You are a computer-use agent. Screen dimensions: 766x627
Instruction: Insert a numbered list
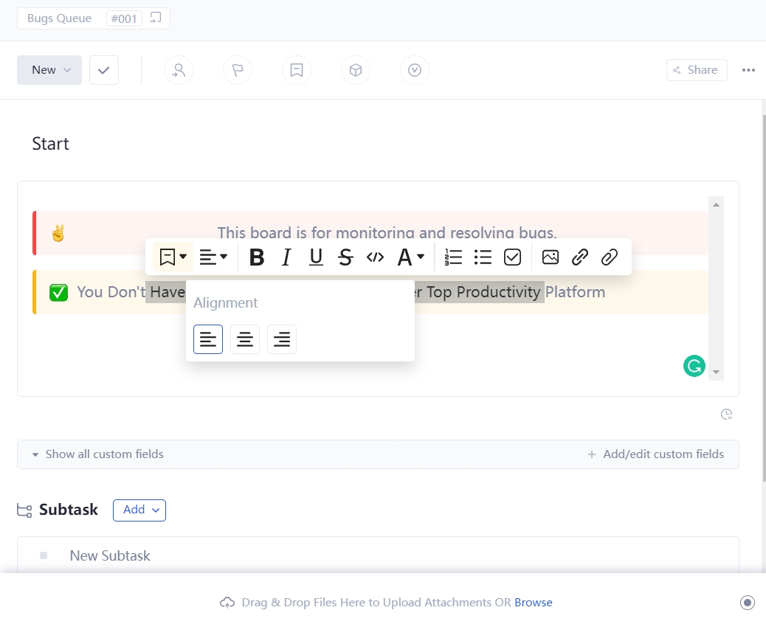(x=453, y=257)
